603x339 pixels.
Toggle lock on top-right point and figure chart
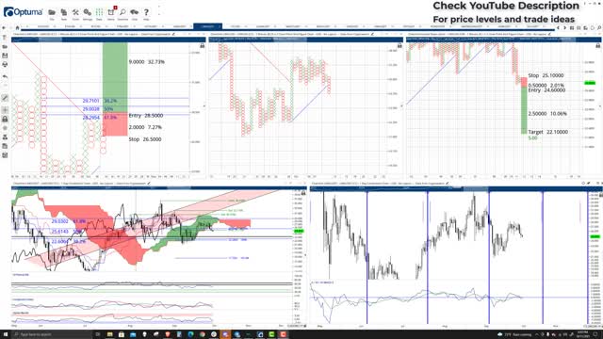point(598,46)
